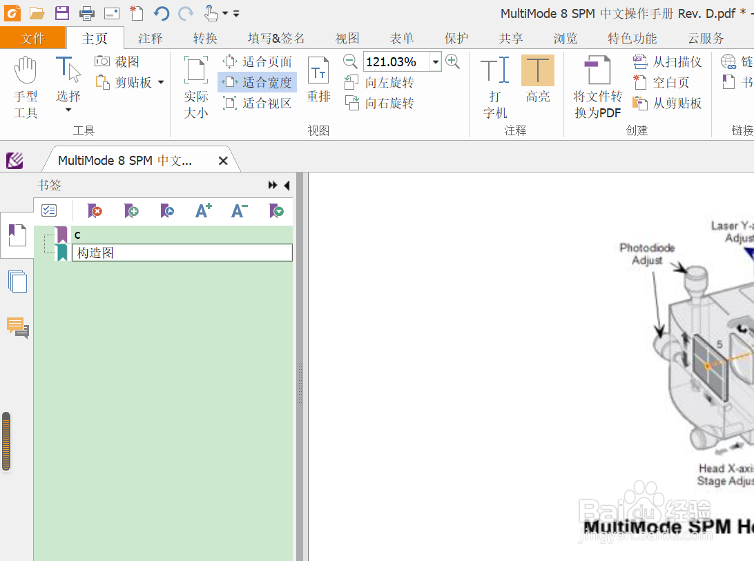Switch to the 转换 ribbon tab
Screen dimensions: 754x561
coord(205,38)
